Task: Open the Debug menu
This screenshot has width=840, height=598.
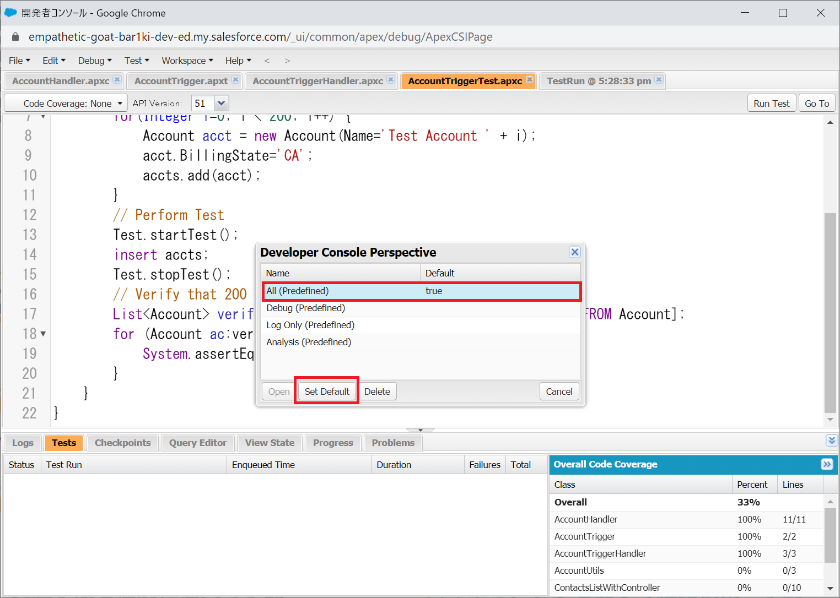Action: [x=95, y=61]
